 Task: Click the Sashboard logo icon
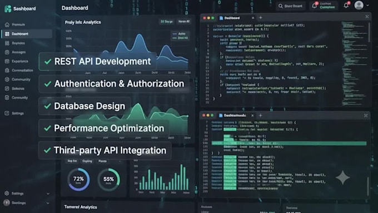[x=8, y=9]
